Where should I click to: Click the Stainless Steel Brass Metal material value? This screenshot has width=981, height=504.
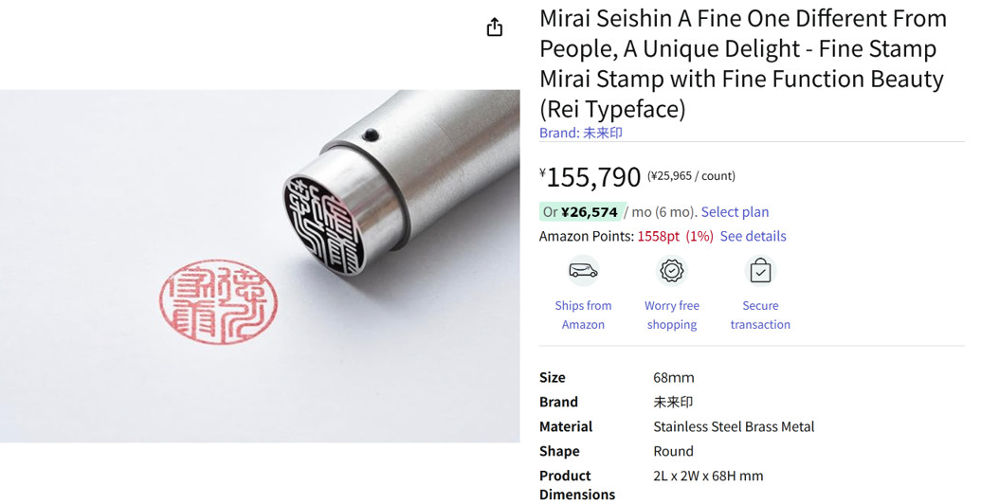coord(734,426)
